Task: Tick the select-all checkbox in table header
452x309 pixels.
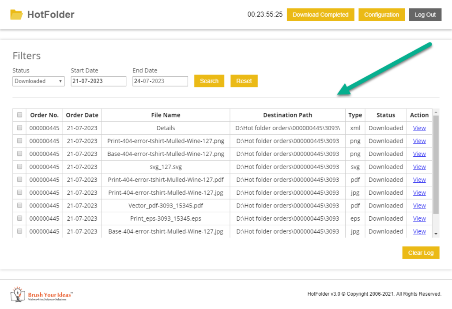Action: pos(19,115)
